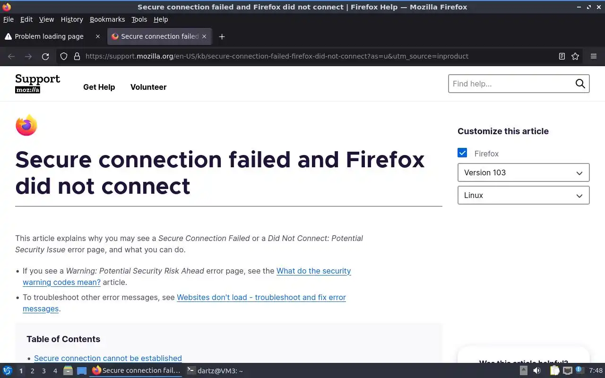605x378 pixels.
Task: Click the network icon in system tray
Action: tap(567, 370)
